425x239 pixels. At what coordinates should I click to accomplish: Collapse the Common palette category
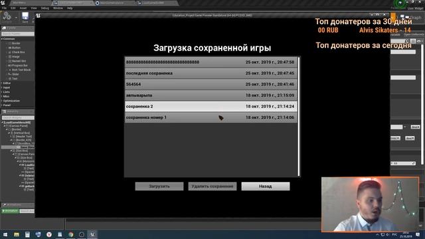click(1, 39)
